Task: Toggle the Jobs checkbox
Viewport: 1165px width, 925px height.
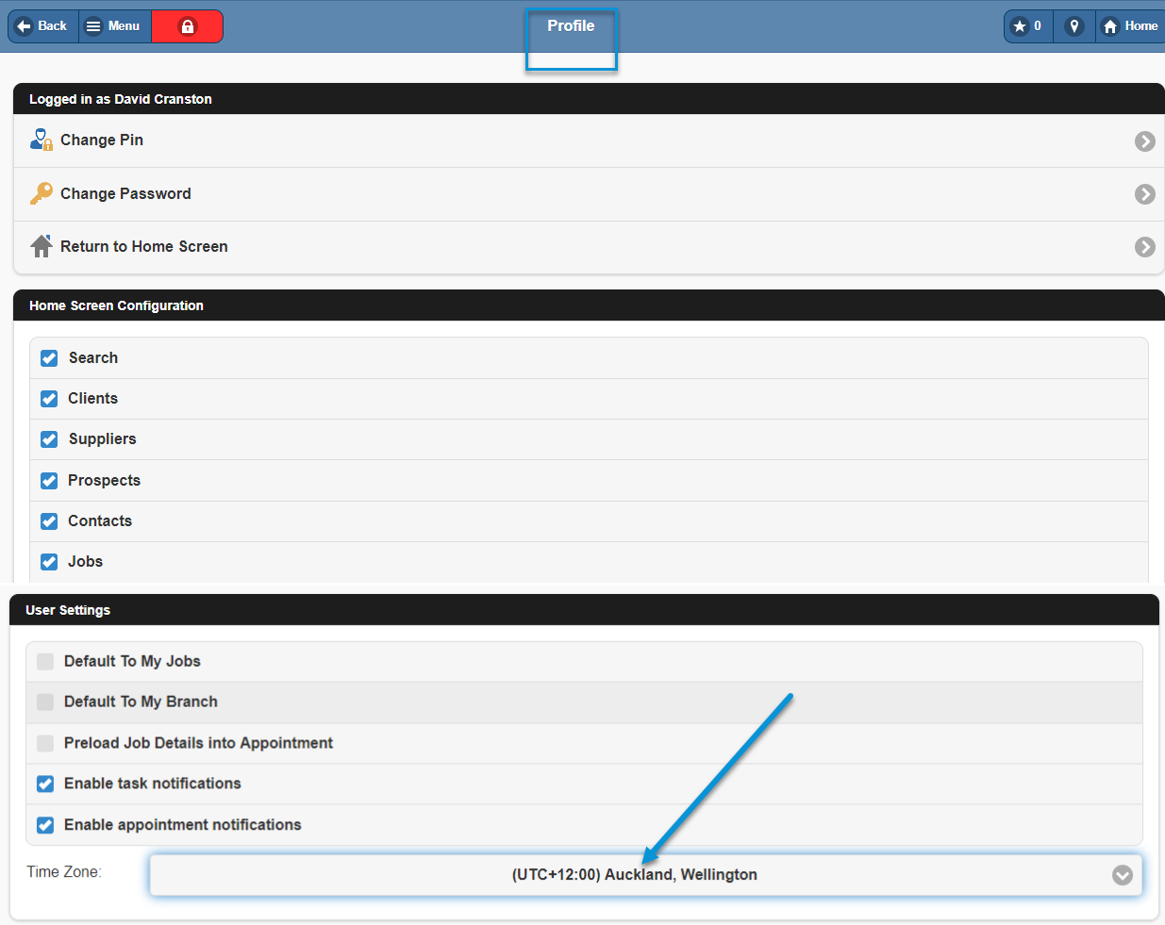Action: coord(49,562)
